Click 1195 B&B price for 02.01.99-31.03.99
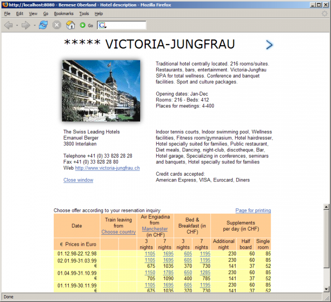 point(205,260)
